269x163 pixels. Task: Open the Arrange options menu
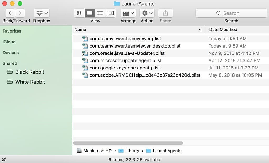(128, 13)
